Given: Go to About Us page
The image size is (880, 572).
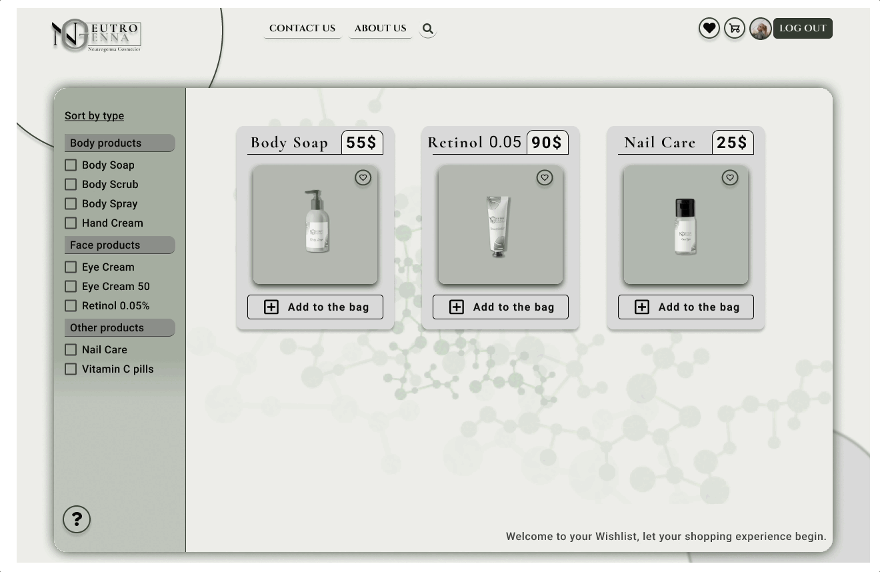Looking at the screenshot, I should point(380,28).
